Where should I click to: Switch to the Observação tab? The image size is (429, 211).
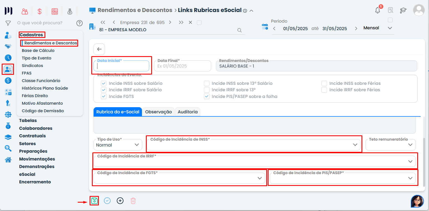coord(158,112)
